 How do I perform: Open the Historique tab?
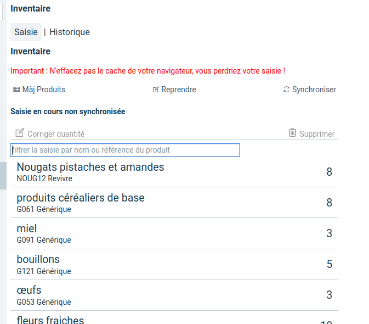point(70,32)
